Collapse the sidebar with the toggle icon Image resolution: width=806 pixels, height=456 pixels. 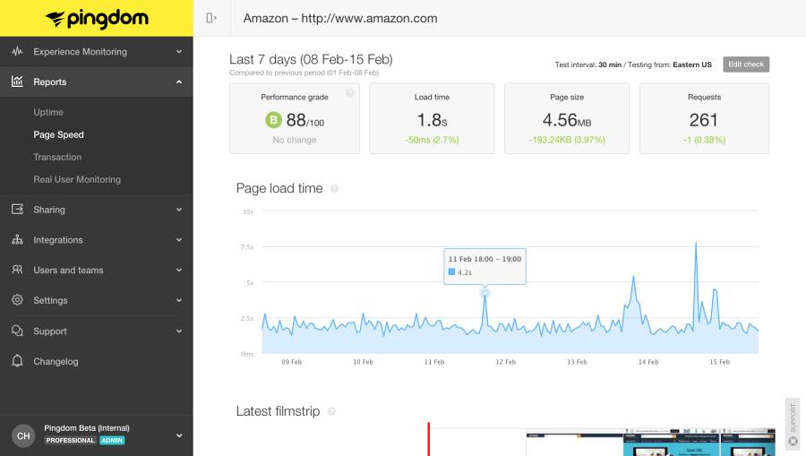(211, 18)
